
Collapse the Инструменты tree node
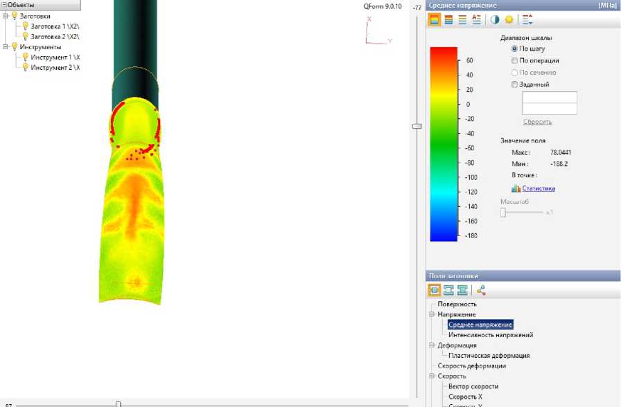(x=5, y=47)
